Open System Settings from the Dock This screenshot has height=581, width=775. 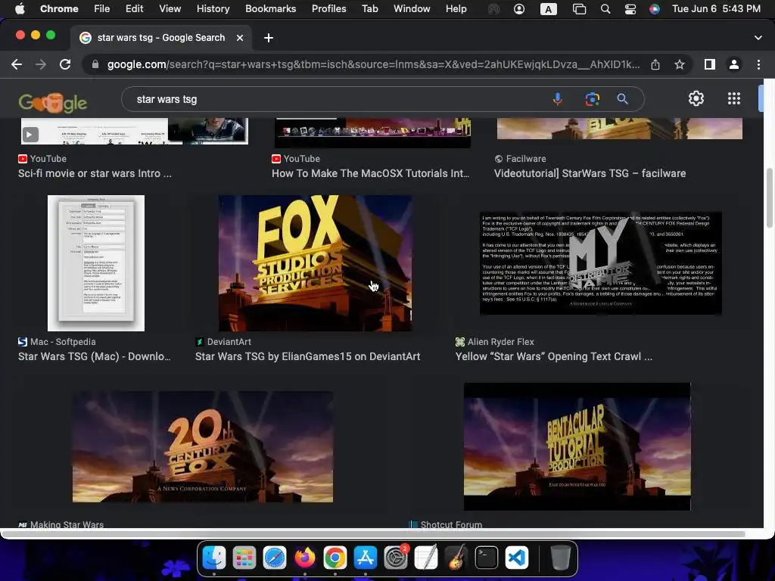coord(396,558)
